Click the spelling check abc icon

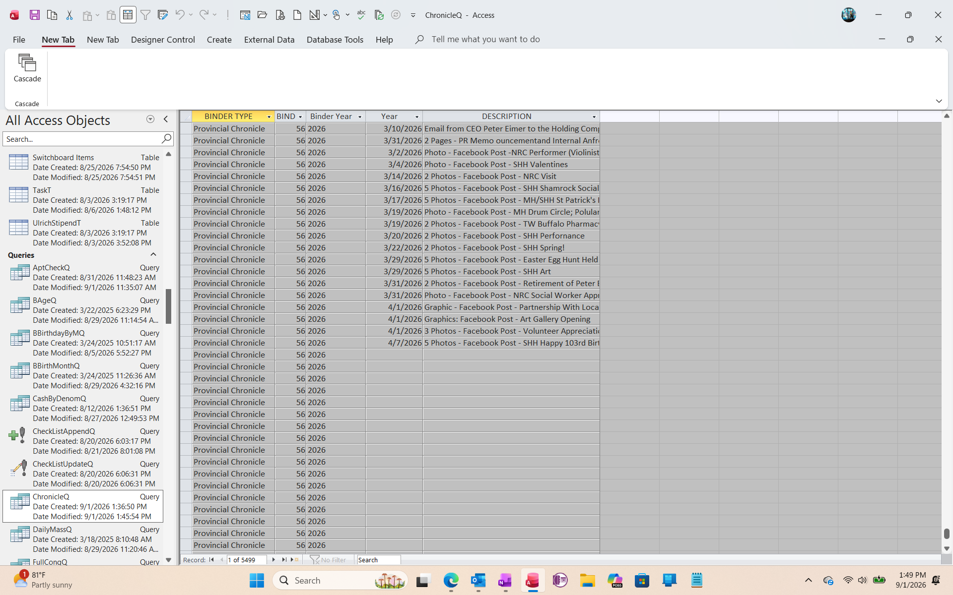tap(361, 15)
